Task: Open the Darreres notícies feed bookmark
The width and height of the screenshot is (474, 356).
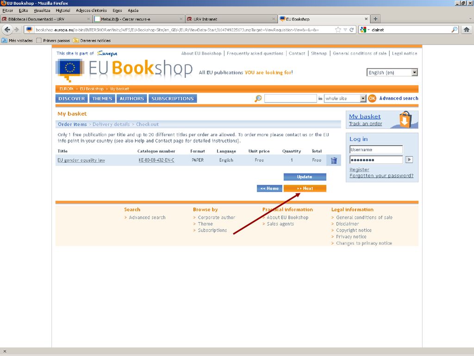Action: tap(92, 41)
